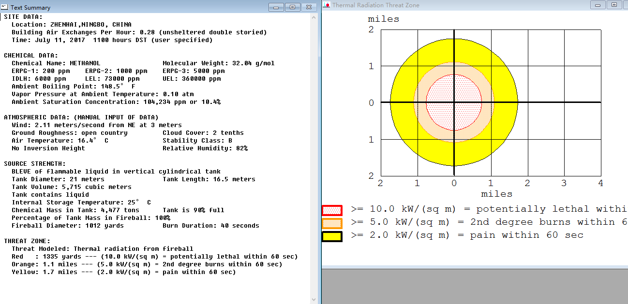
Task: Click the 'SITE DATA:' heading
Action: tap(23, 17)
